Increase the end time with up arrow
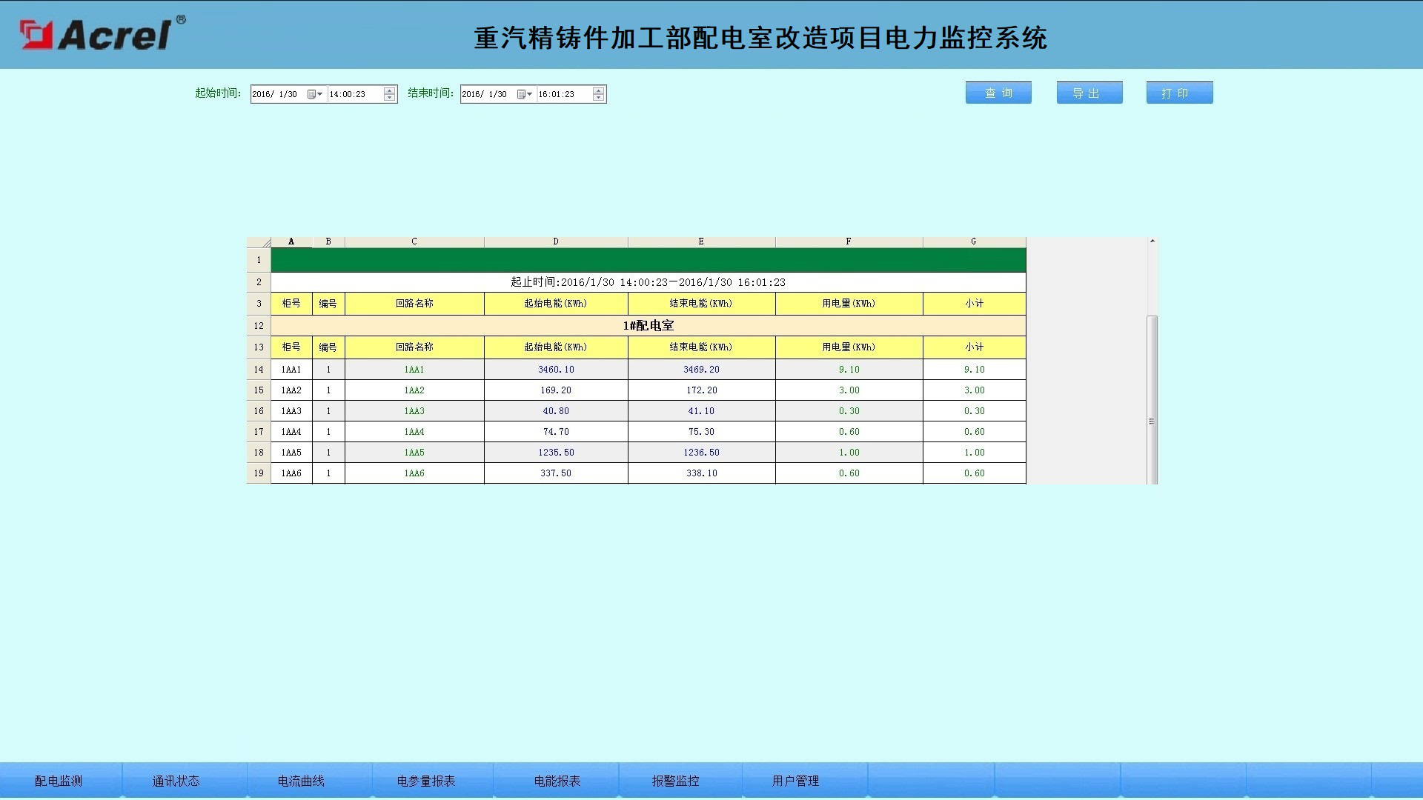Screen dimensions: 1423x800 point(599,90)
